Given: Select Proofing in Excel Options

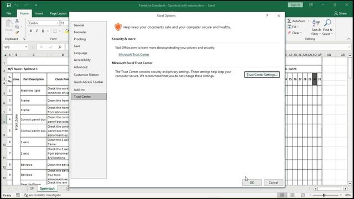Looking at the screenshot, I should pos(88,39).
